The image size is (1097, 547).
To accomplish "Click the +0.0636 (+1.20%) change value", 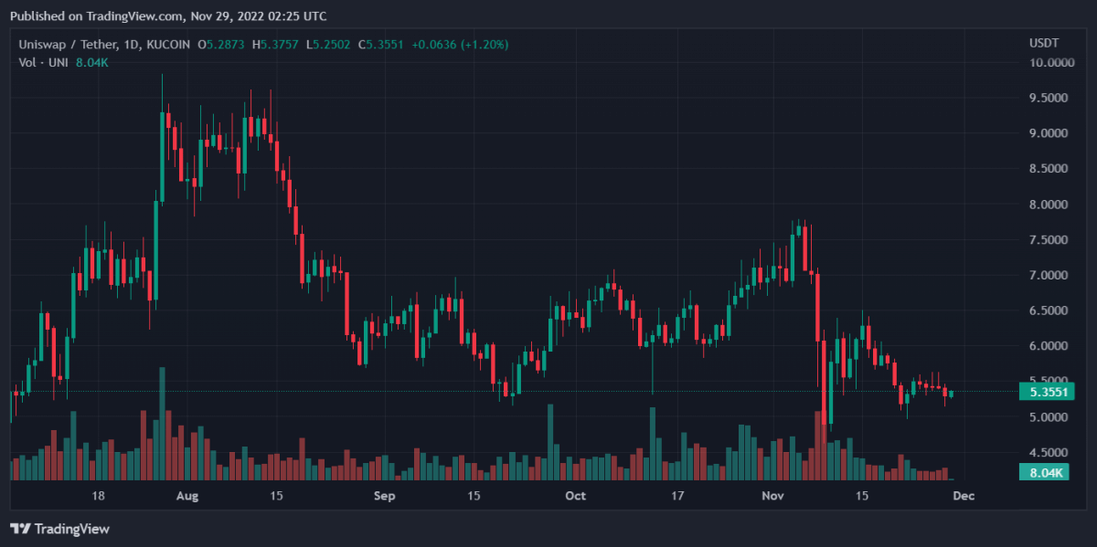I will pyautogui.click(x=460, y=44).
